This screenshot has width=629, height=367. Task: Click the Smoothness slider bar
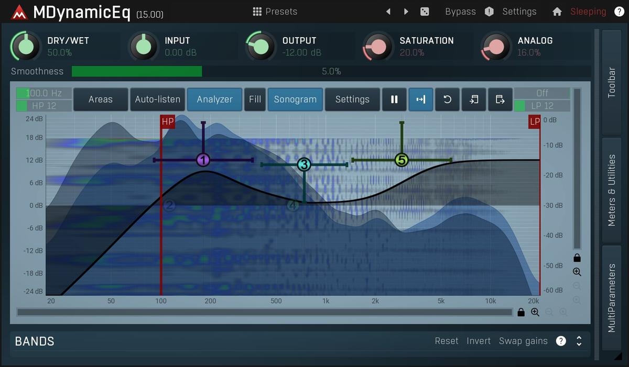pyautogui.click(x=331, y=71)
